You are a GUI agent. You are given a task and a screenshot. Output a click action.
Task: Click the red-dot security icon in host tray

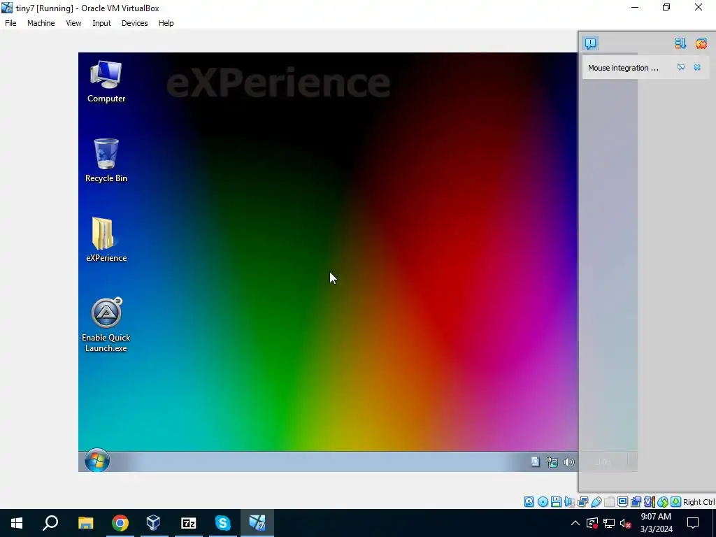coord(592,523)
